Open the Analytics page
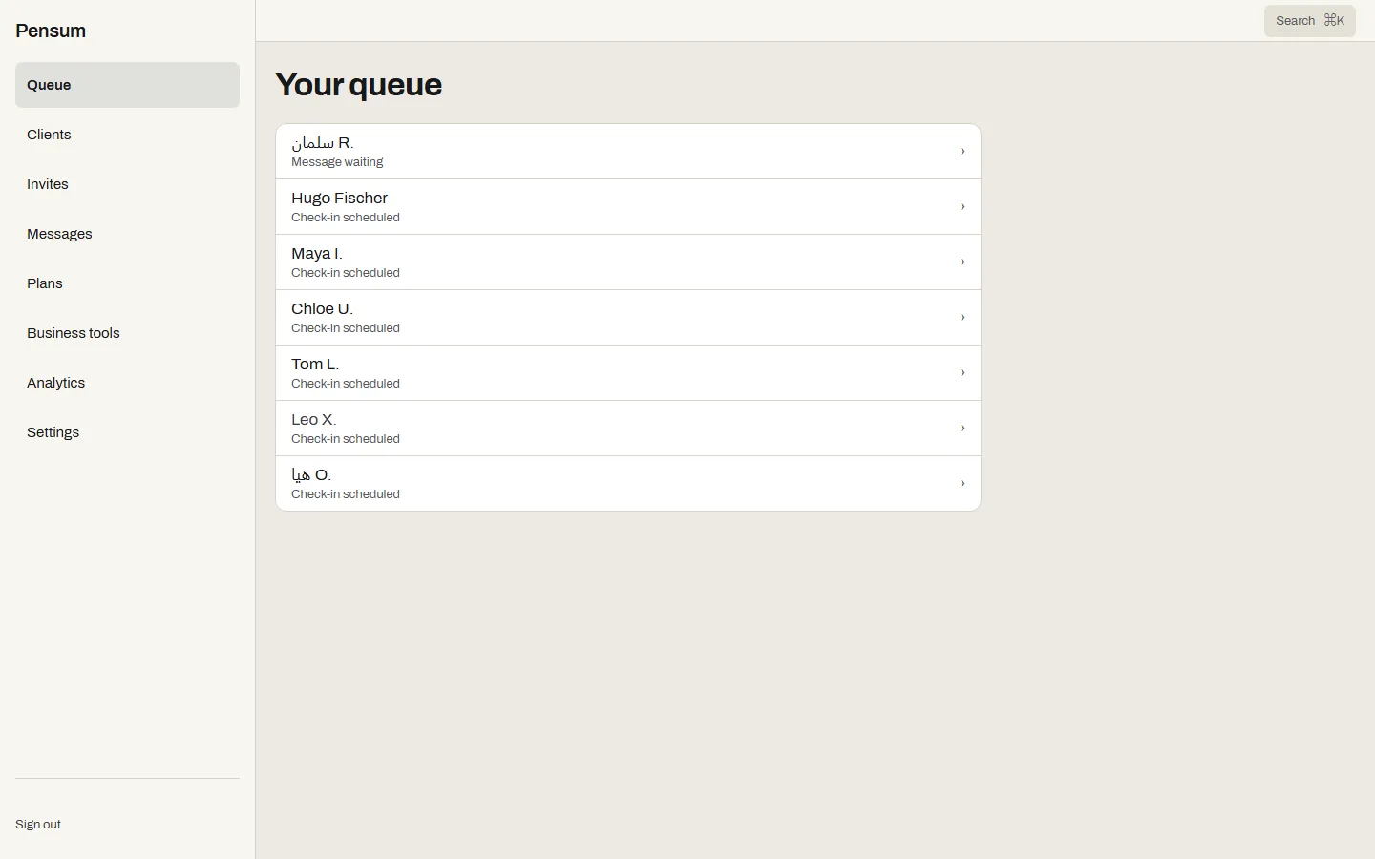 click(x=127, y=383)
